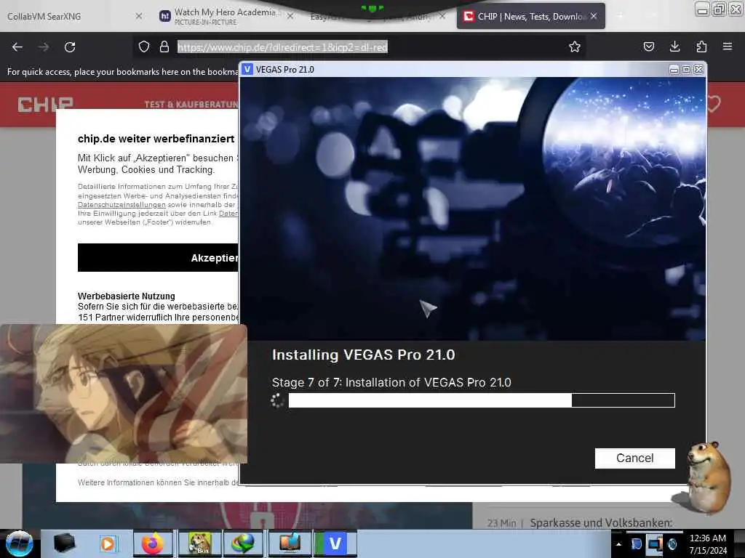Viewport: 745px width, 558px height.
Task: Reload the chip.de page
Action: coord(70,47)
